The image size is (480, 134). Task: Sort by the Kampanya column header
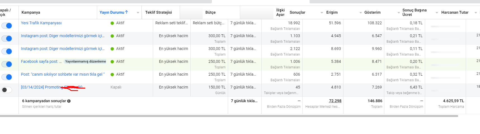click(x=31, y=12)
